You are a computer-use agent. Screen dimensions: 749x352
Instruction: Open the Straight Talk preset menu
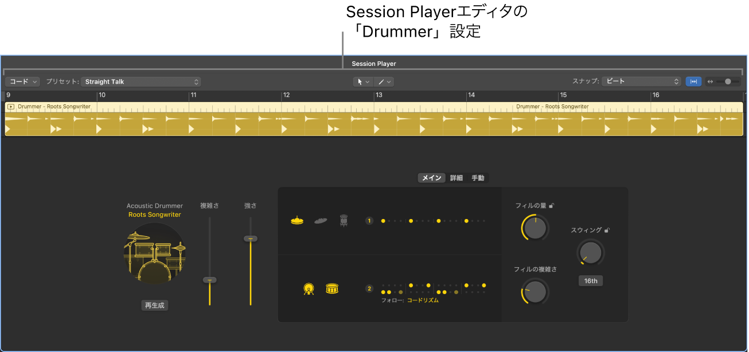141,81
